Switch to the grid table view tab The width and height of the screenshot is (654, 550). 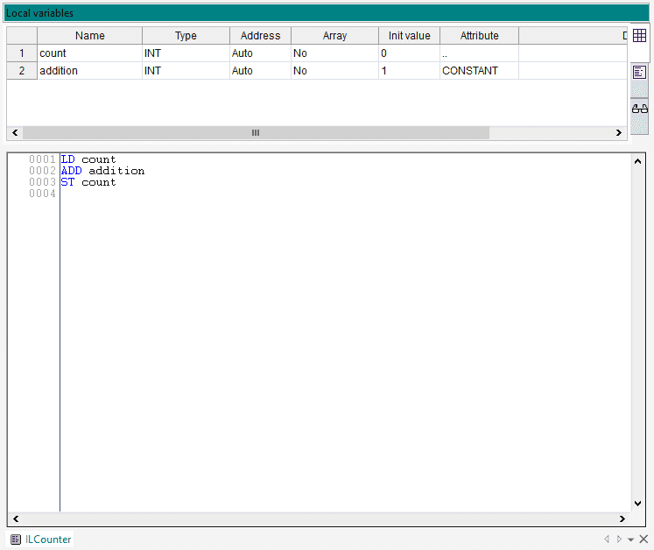click(640, 36)
